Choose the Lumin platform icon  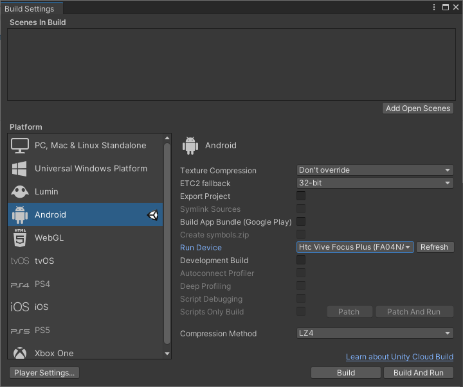[x=20, y=192]
